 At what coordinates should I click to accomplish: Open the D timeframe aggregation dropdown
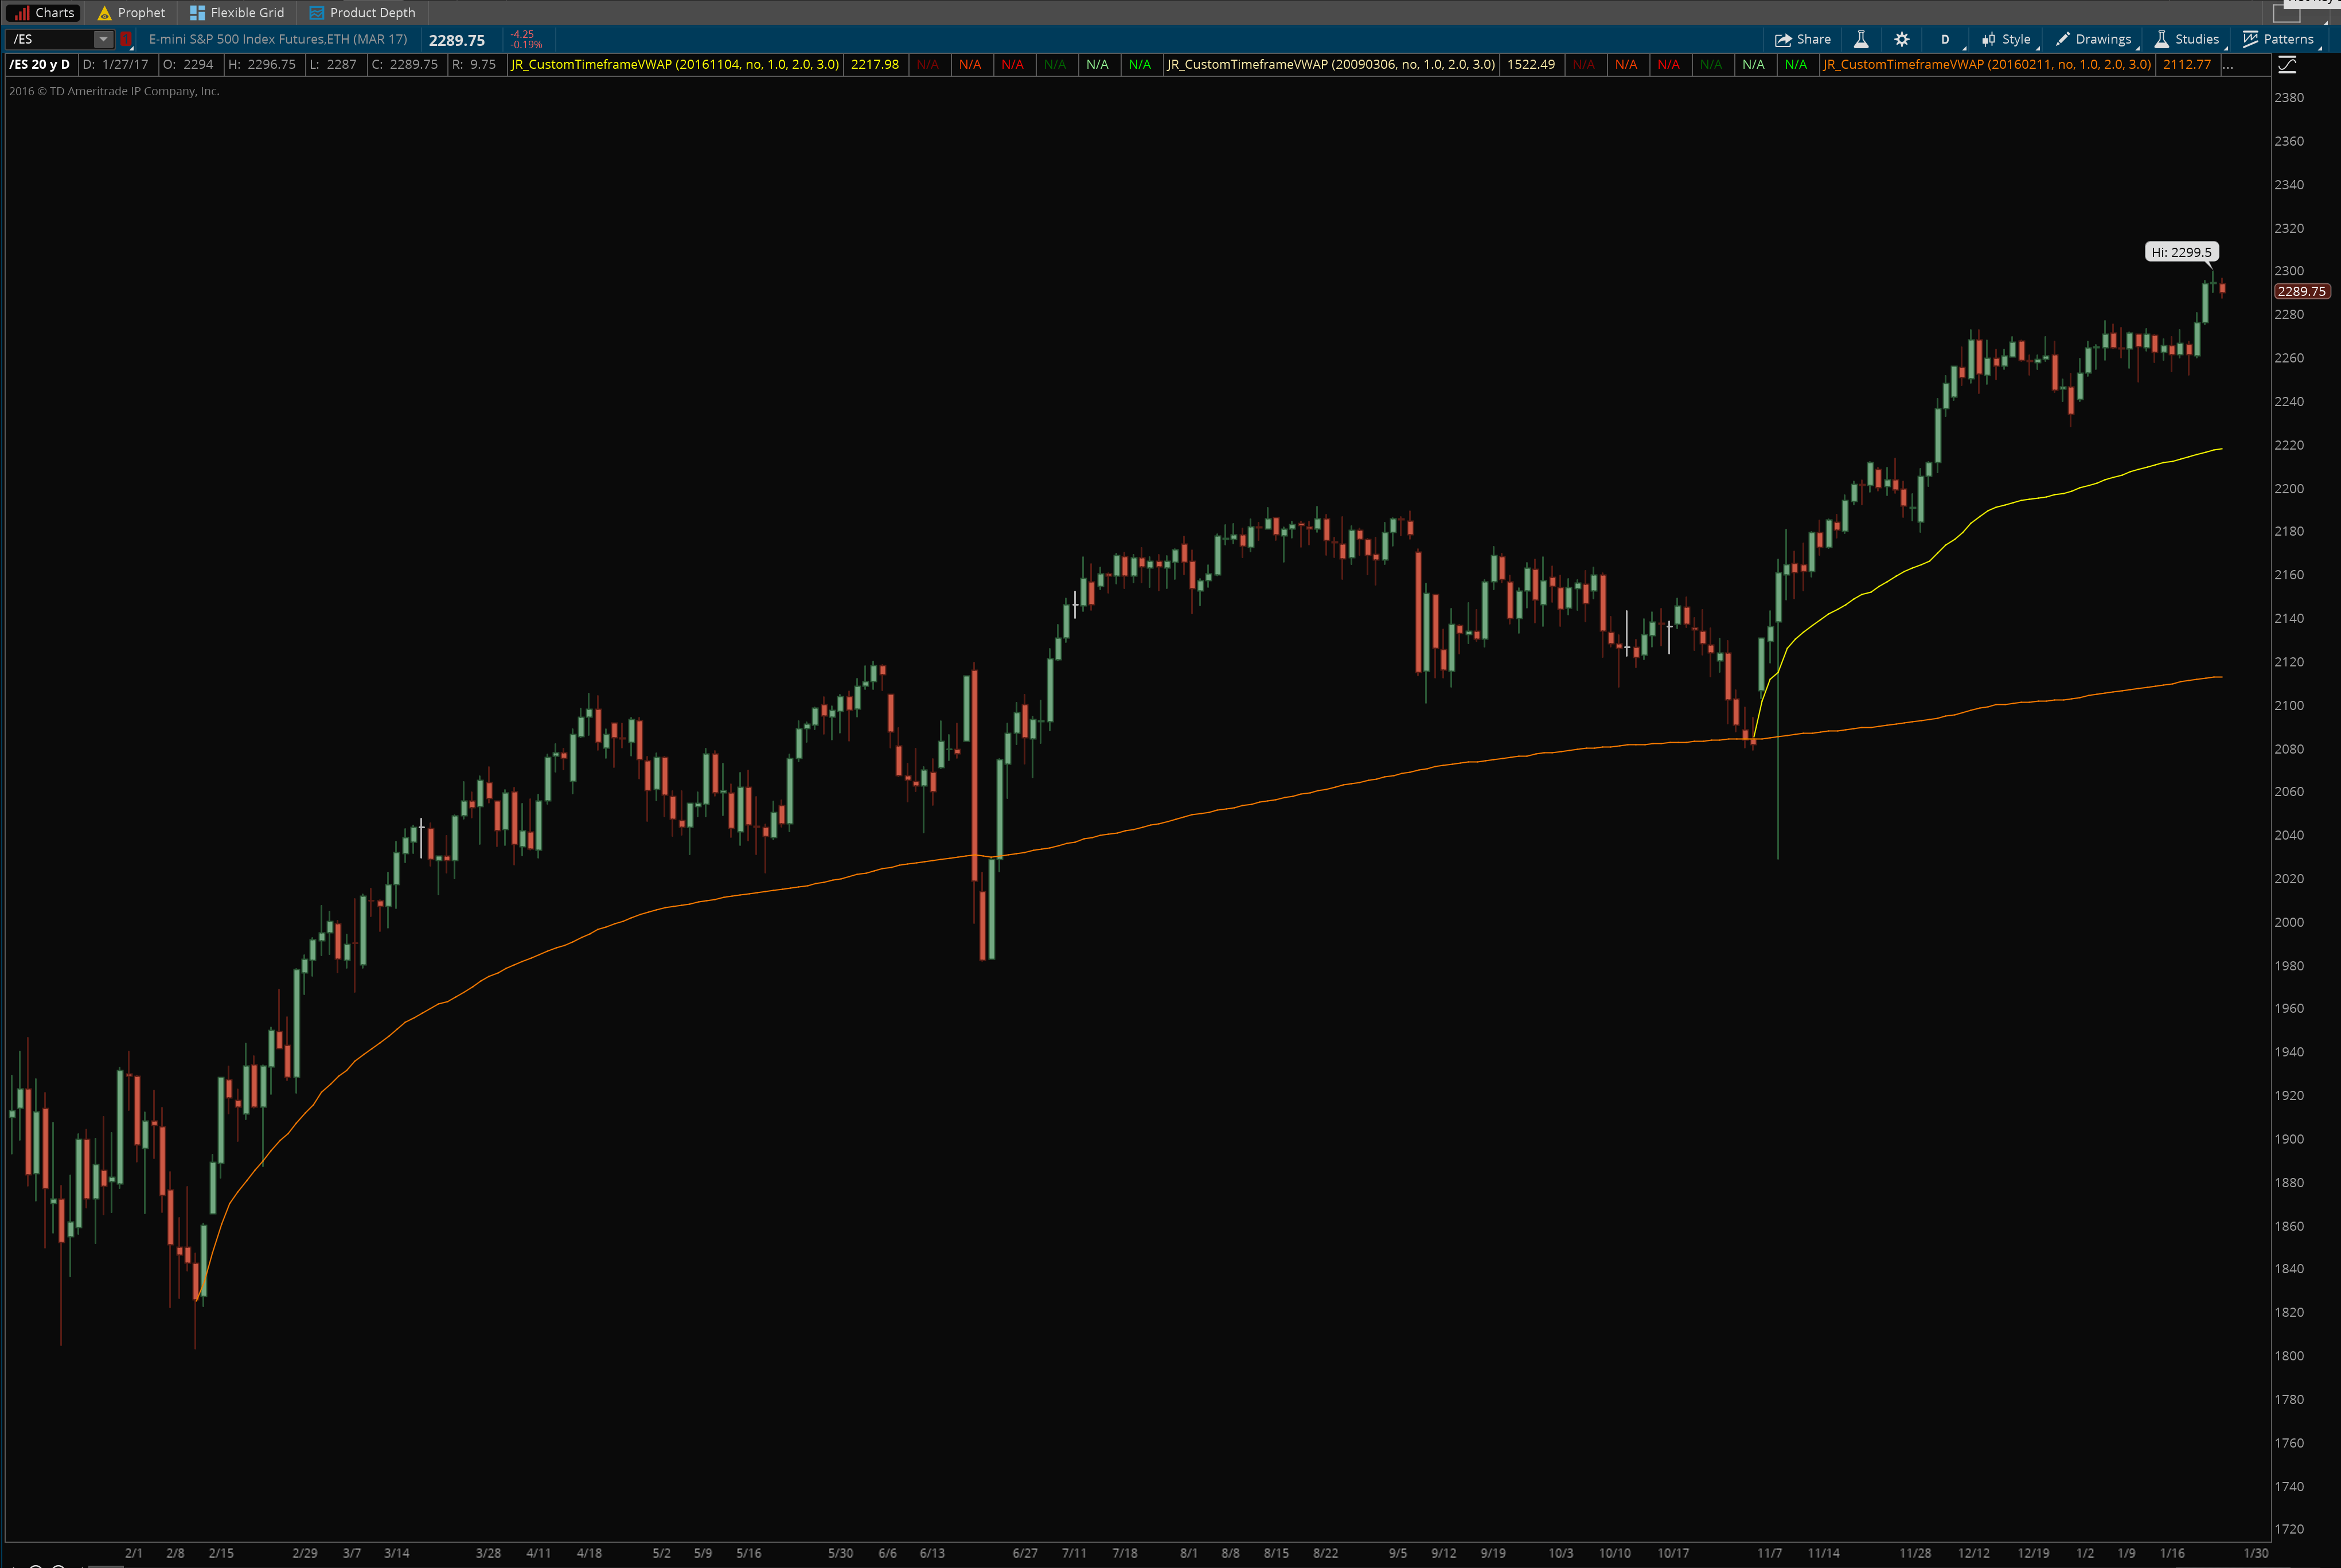click(1945, 39)
